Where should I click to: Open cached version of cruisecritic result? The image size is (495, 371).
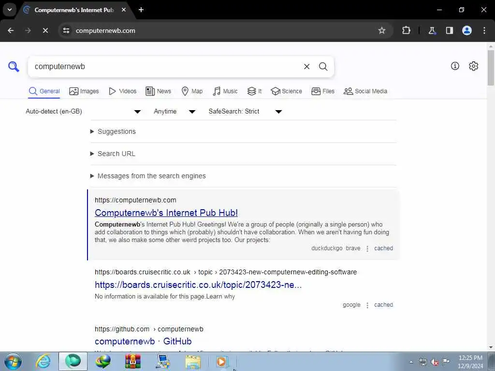point(383,305)
